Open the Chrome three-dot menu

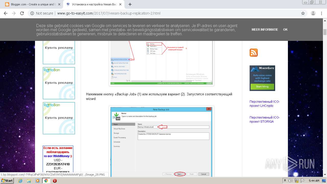tap(321, 13)
